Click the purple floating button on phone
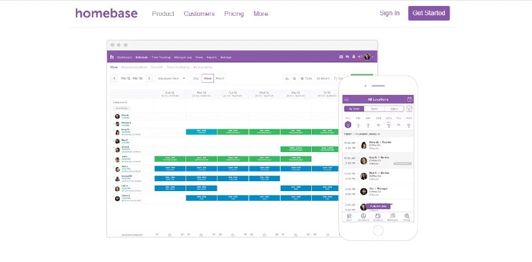The height and width of the screenshot is (262, 532). click(x=378, y=206)
